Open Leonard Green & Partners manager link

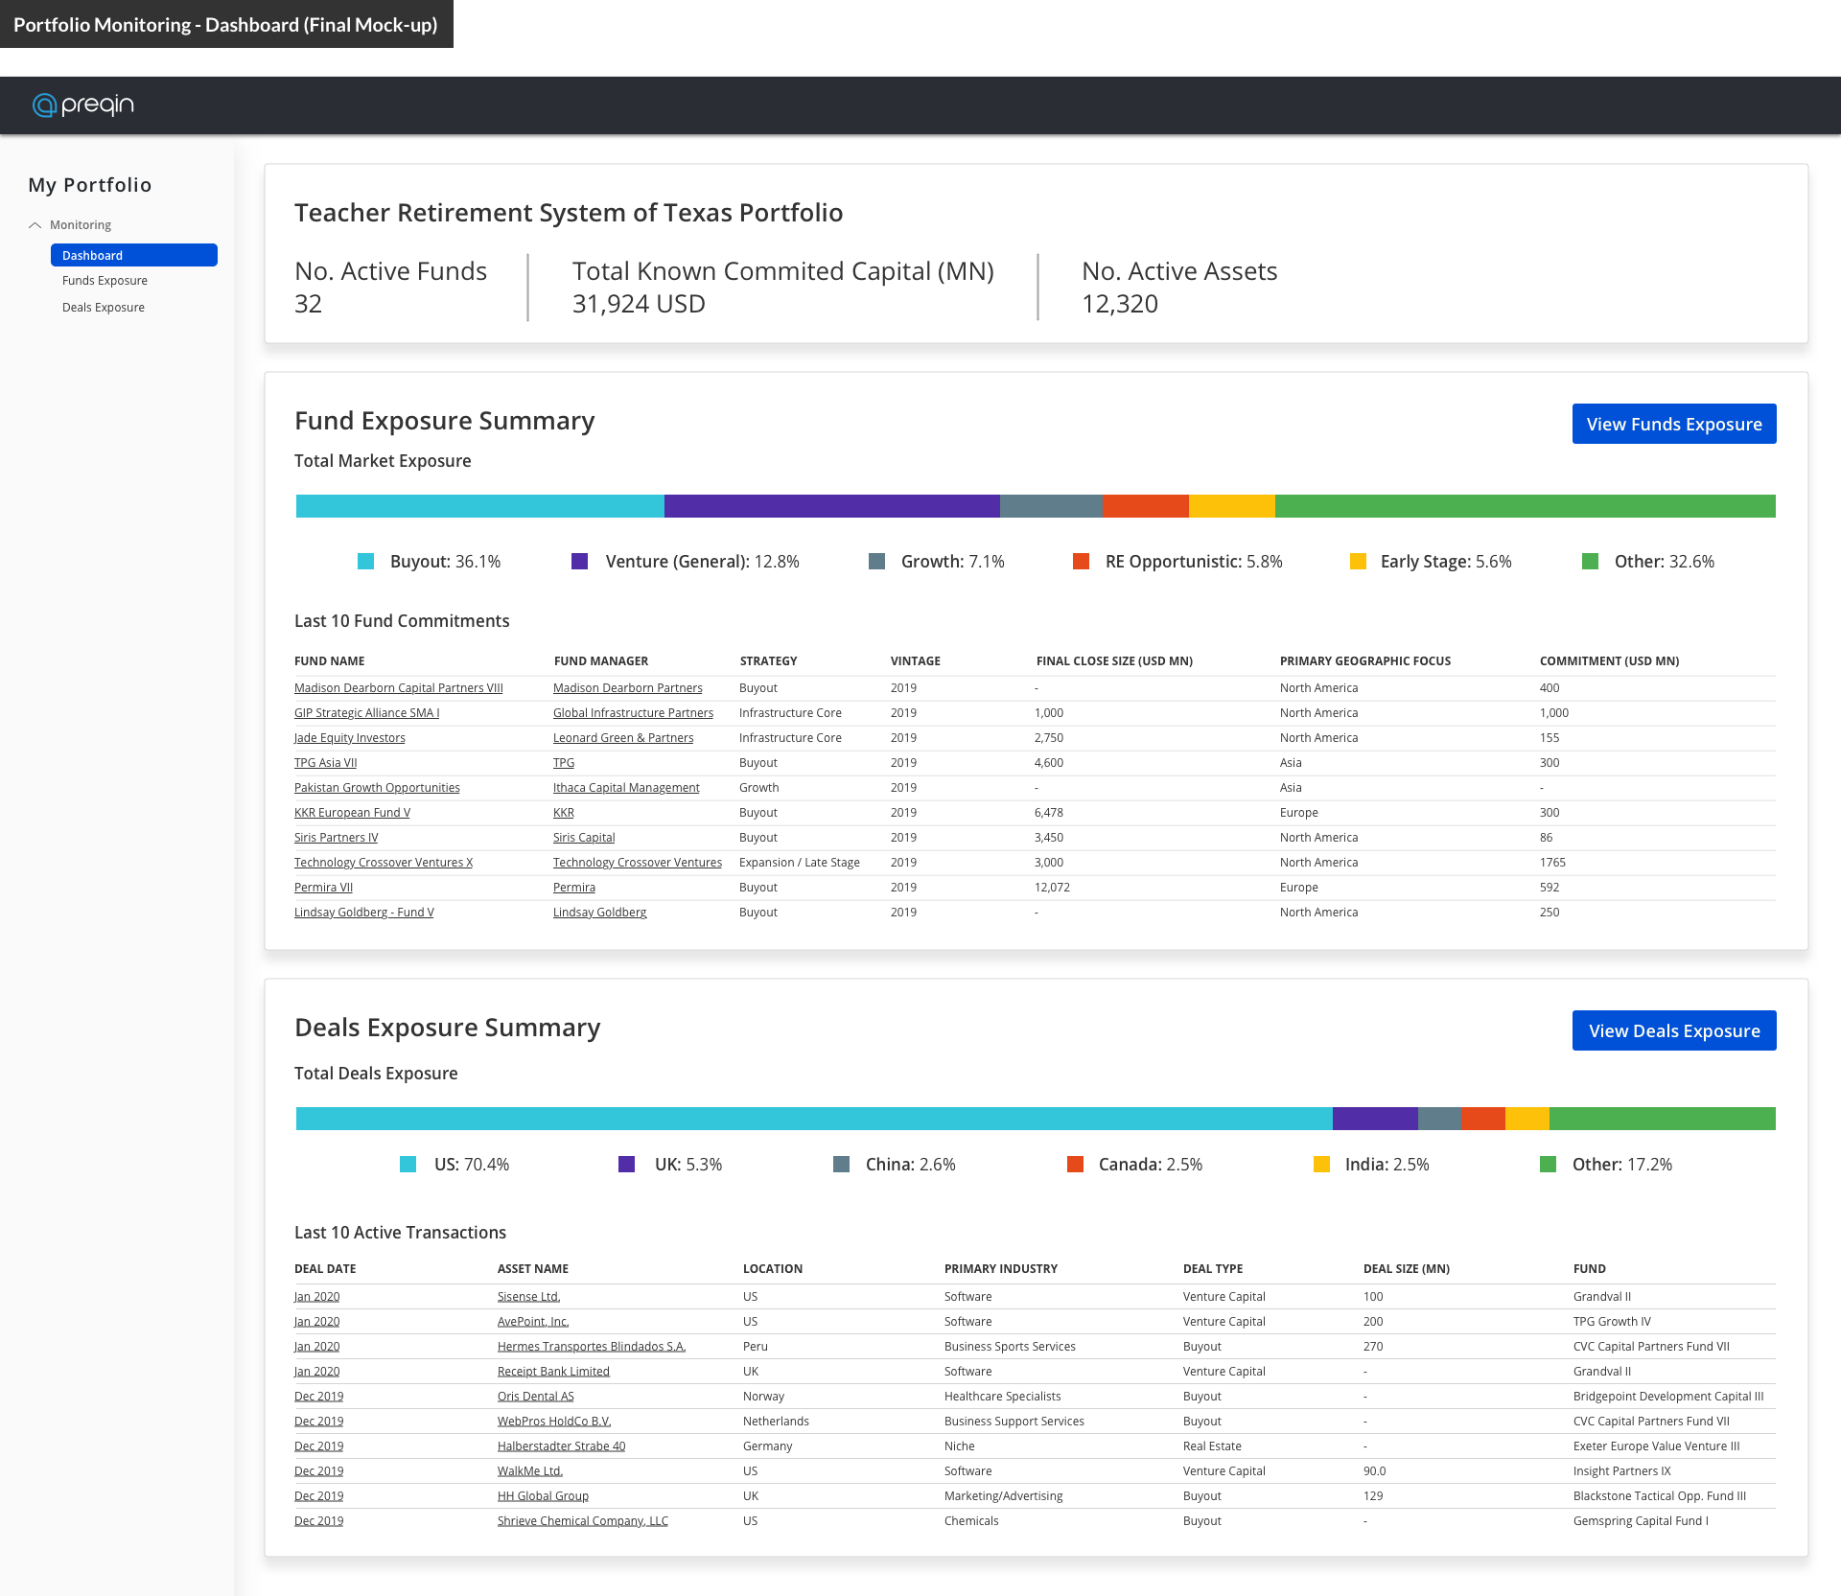(x=623, y=738)
